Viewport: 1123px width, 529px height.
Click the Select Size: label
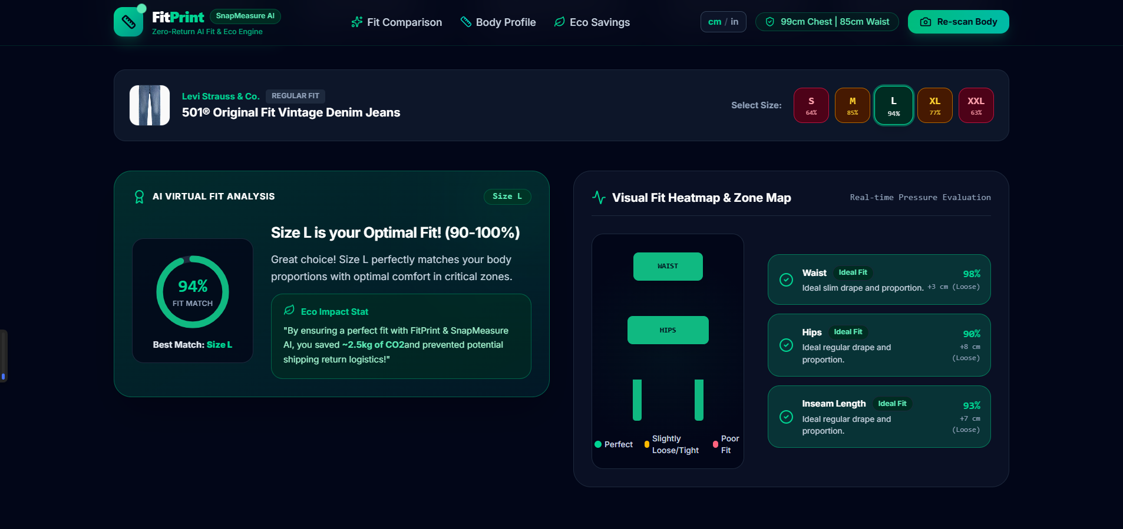pos(757,105)
